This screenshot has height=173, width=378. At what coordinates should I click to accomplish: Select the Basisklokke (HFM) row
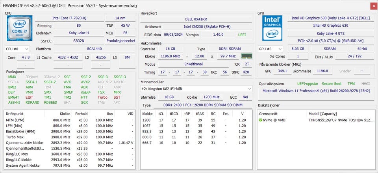[x=70, y=131]
